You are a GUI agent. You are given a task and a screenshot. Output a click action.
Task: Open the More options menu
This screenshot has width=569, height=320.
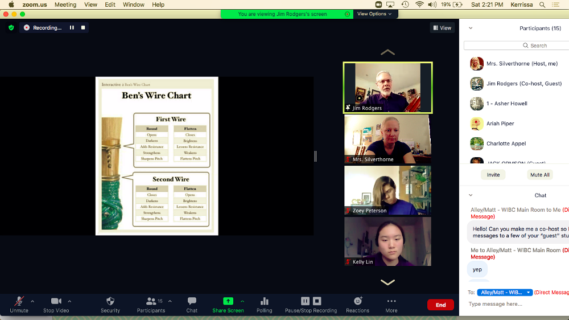coord(391,305)
